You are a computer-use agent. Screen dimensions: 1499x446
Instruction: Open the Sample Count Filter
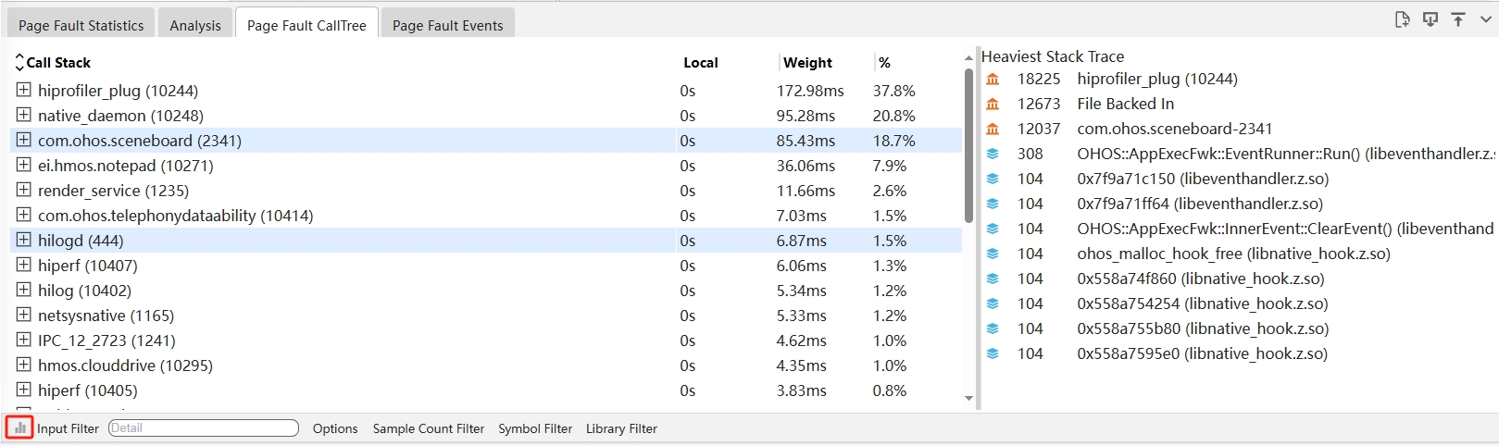tap(428, 429)
